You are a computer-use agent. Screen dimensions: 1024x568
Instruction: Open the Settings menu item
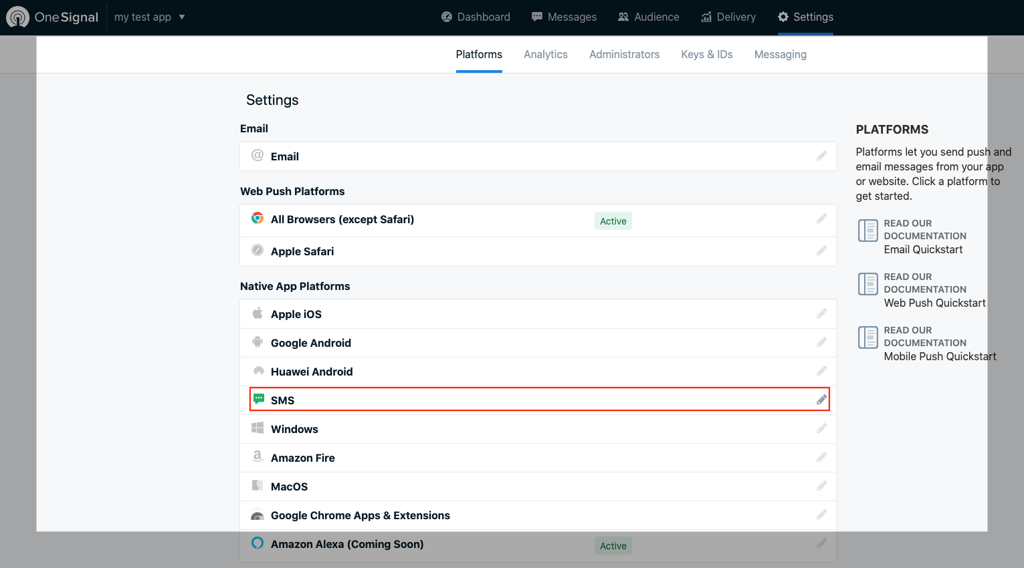(805, 17)
